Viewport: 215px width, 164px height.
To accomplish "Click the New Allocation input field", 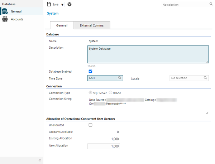I will (x=104, y=146).
